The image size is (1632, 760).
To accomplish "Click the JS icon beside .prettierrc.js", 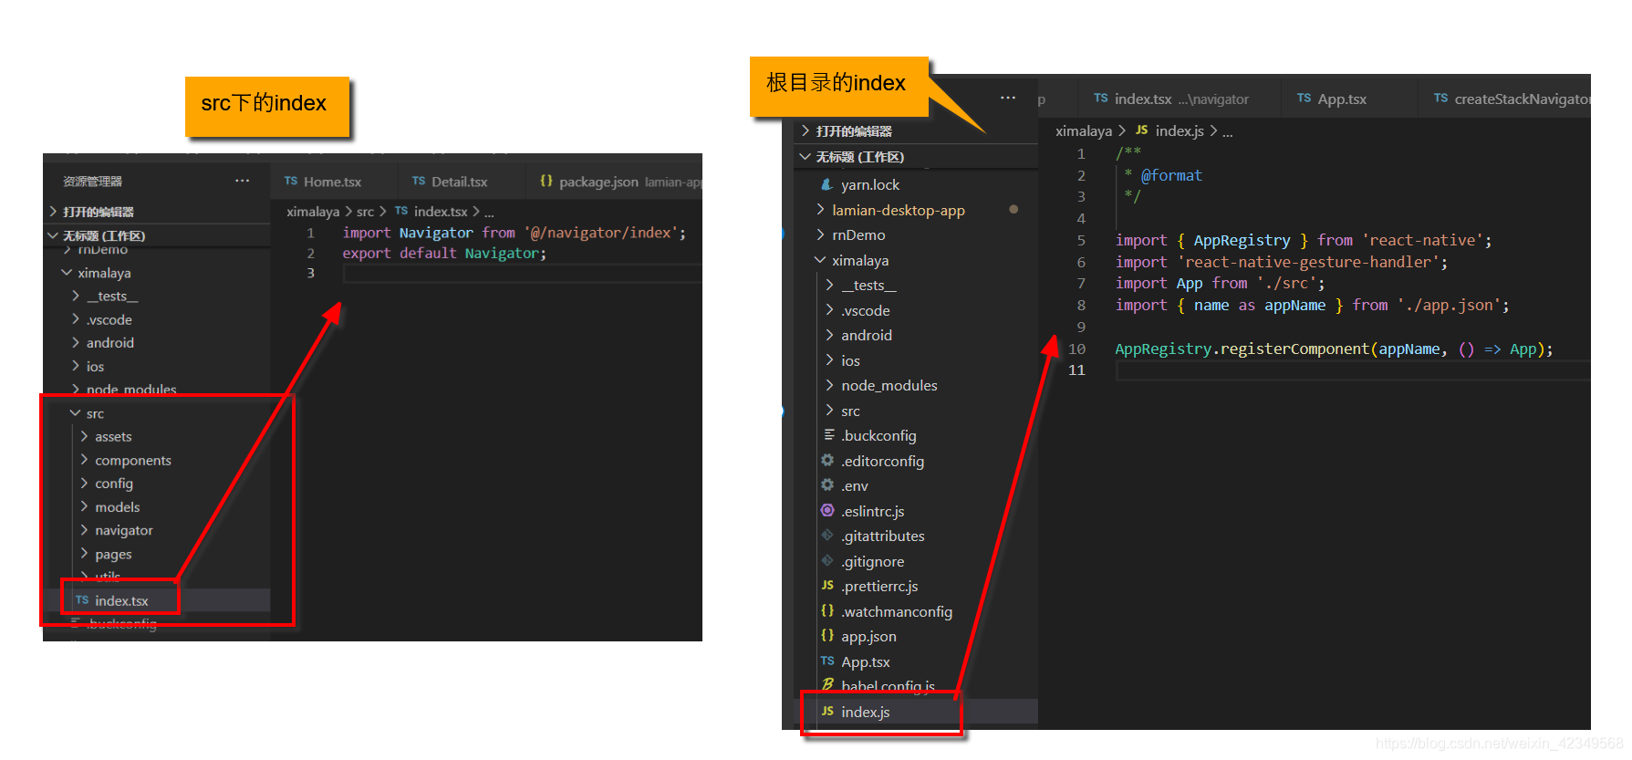I will 827,586.
